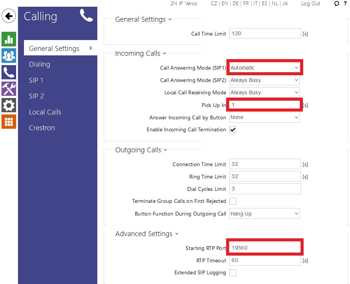This screenshot has height=284, width=350.
Task: Select Dialing in the Calling menu
Action: (x=40, y=64)
